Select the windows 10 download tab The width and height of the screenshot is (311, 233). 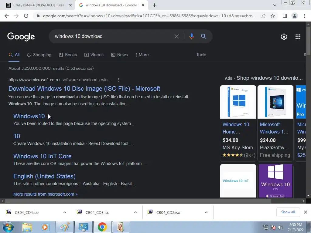coord(111,5)
